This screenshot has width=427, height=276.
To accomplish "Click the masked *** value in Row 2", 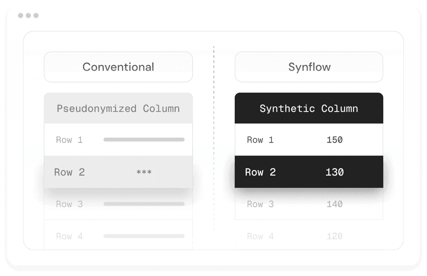I will point(144,172).
